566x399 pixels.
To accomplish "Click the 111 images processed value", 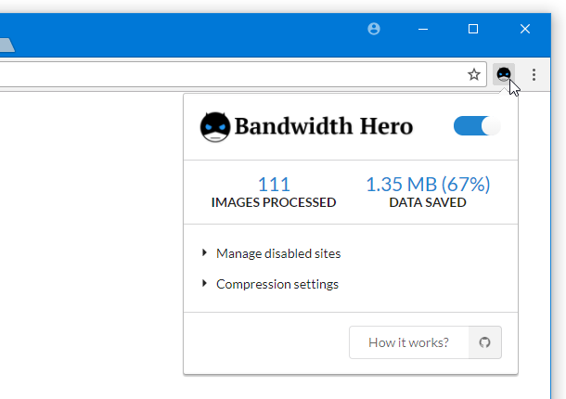I will [x=274, y=184].
